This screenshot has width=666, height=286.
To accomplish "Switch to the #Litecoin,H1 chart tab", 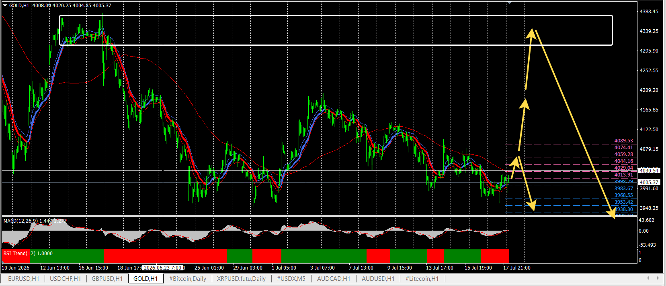I will coord(422,279).
